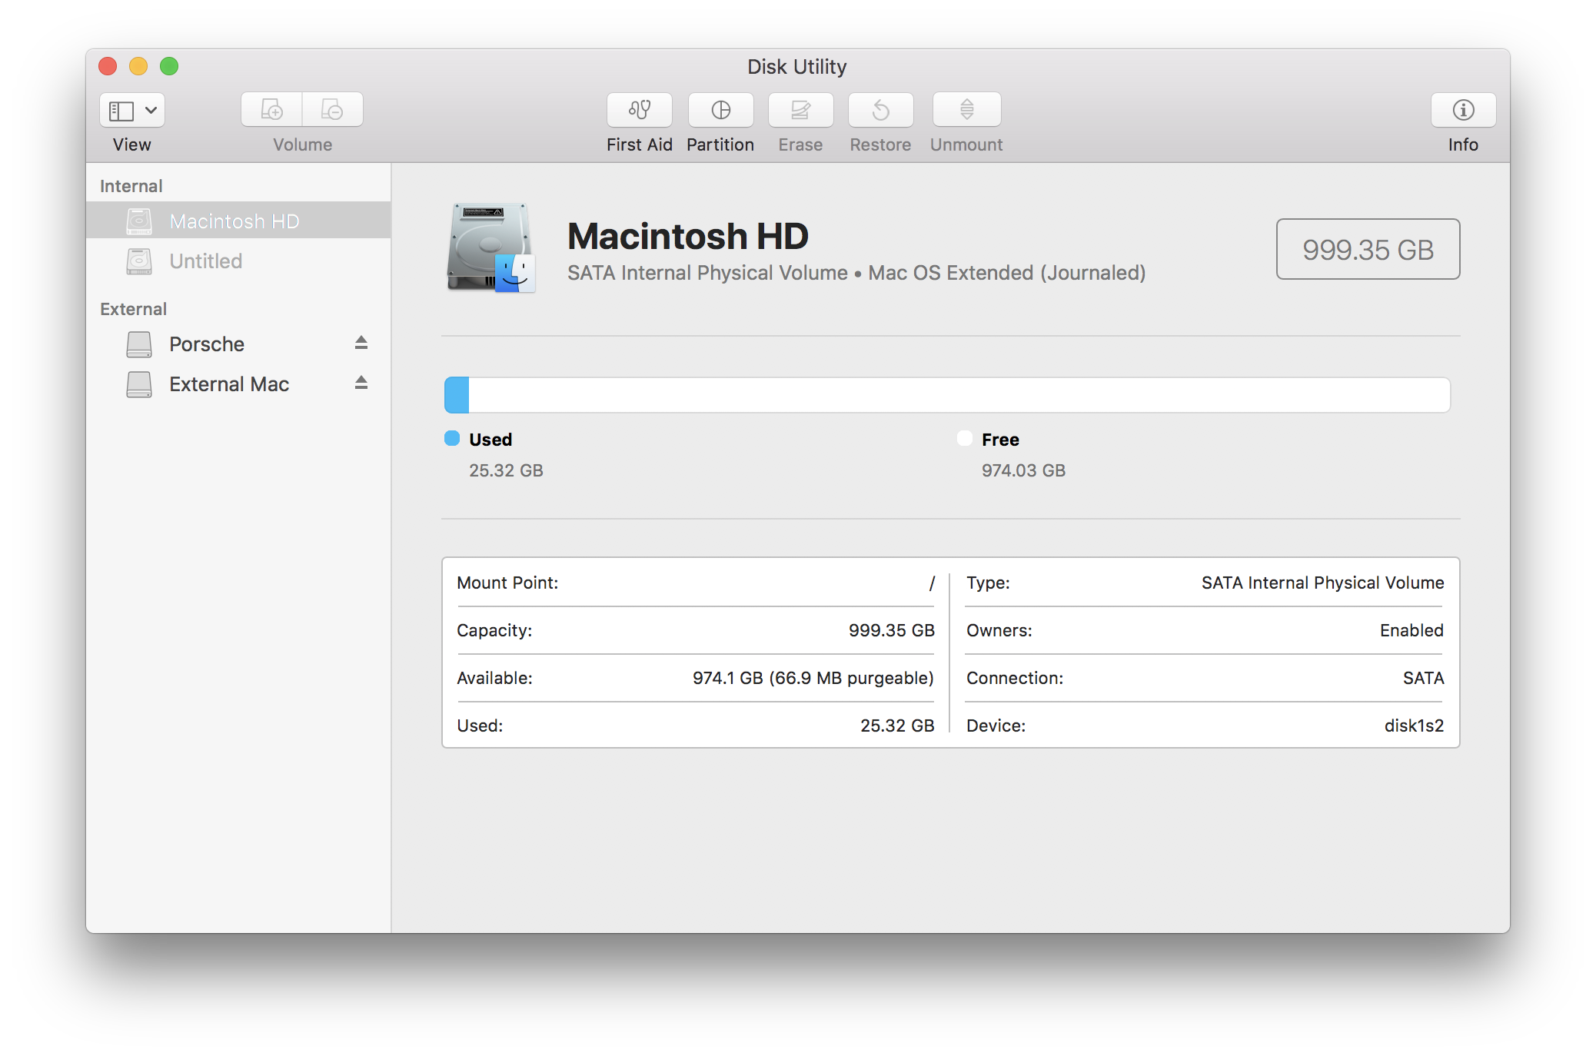This screenshot has height=1056, width=1596.
Task: Click the Add Volume icon
Action: (x=271, y=110)
